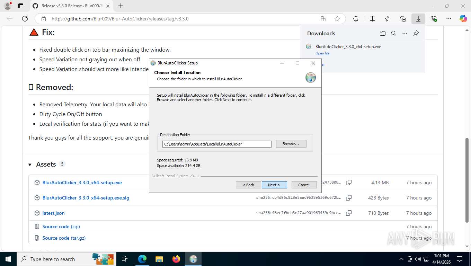Download BlurAutoClicker_3.3.0_x64-setup.exe.sig asset
Viewport: 471px width, 266px height.
86,198
